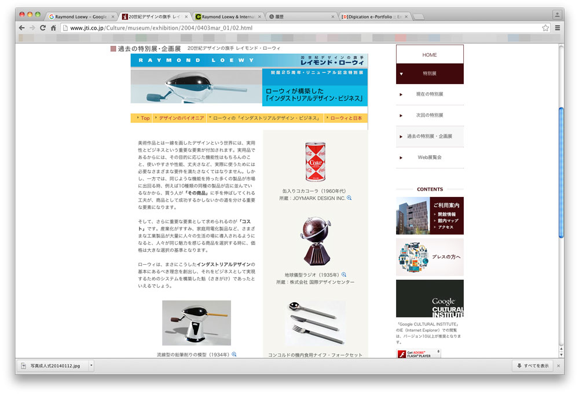The width and height of the screenshot is (579, 395).
Task: Click the Chrome user profile icon
Action: (x=557, y=14)
